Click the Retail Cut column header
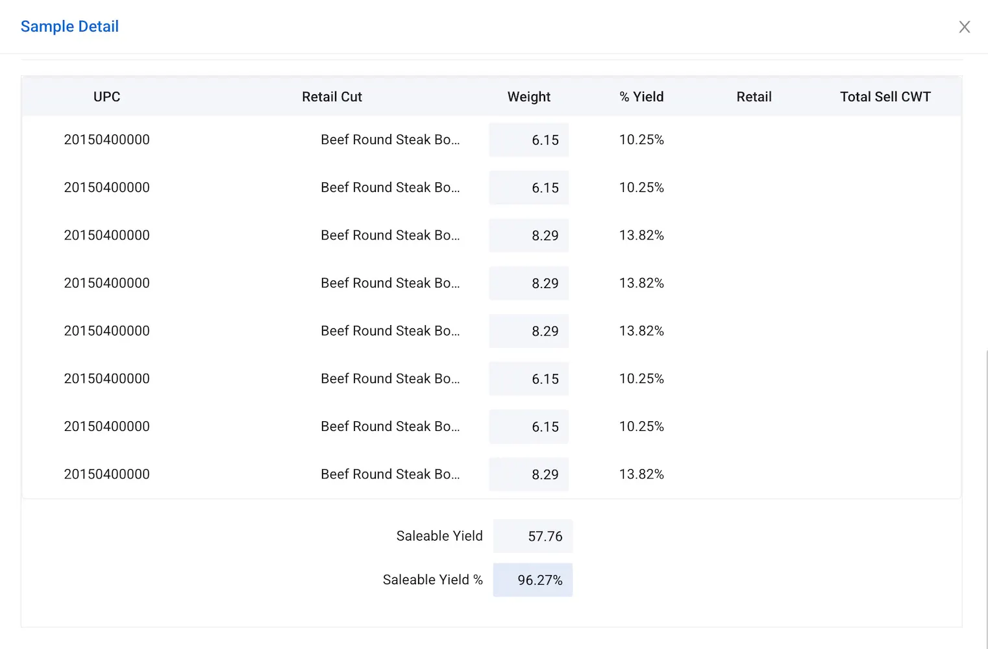The height and width of the screenshot is (649, 988). [332, 97]
